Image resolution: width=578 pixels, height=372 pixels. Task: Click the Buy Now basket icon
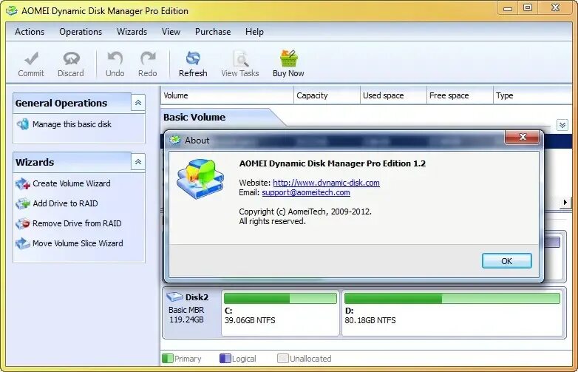[289, 58]
